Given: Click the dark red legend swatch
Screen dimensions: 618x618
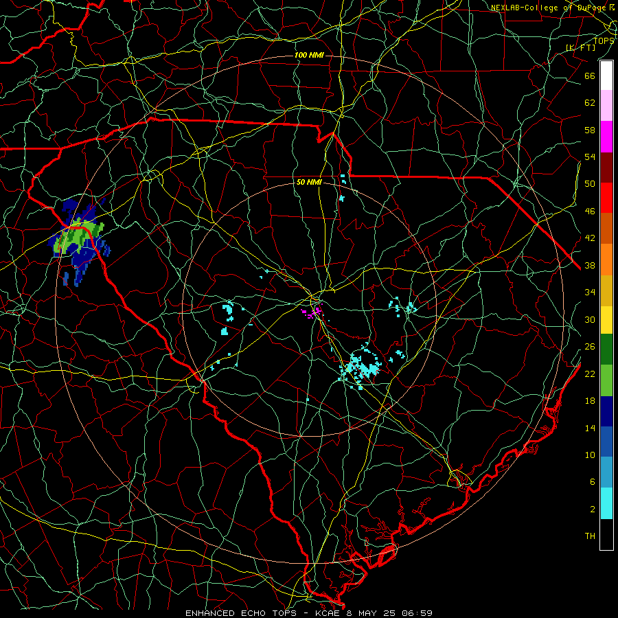Looking at the screenshot, I should [x=606, y=167].
